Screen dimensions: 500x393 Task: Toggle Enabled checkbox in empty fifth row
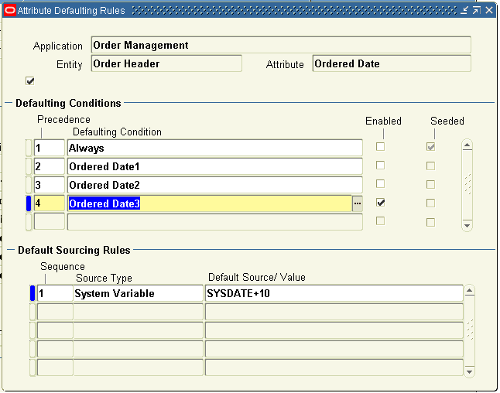pyautogui.click(x=380, y=221)
